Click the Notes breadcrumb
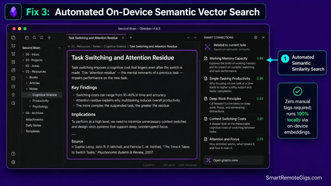 97,46
